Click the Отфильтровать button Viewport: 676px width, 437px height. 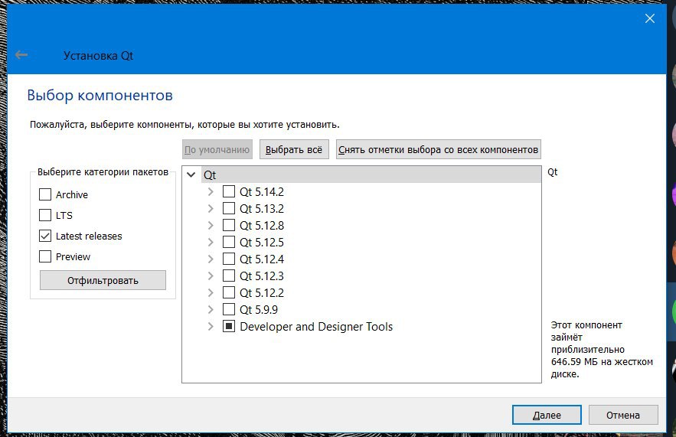(x=103, y=280)
